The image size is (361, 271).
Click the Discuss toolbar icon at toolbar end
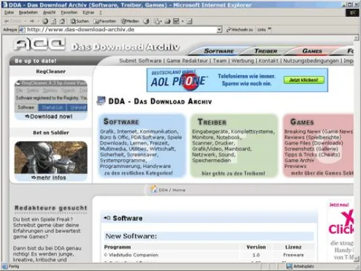[189, 22]
